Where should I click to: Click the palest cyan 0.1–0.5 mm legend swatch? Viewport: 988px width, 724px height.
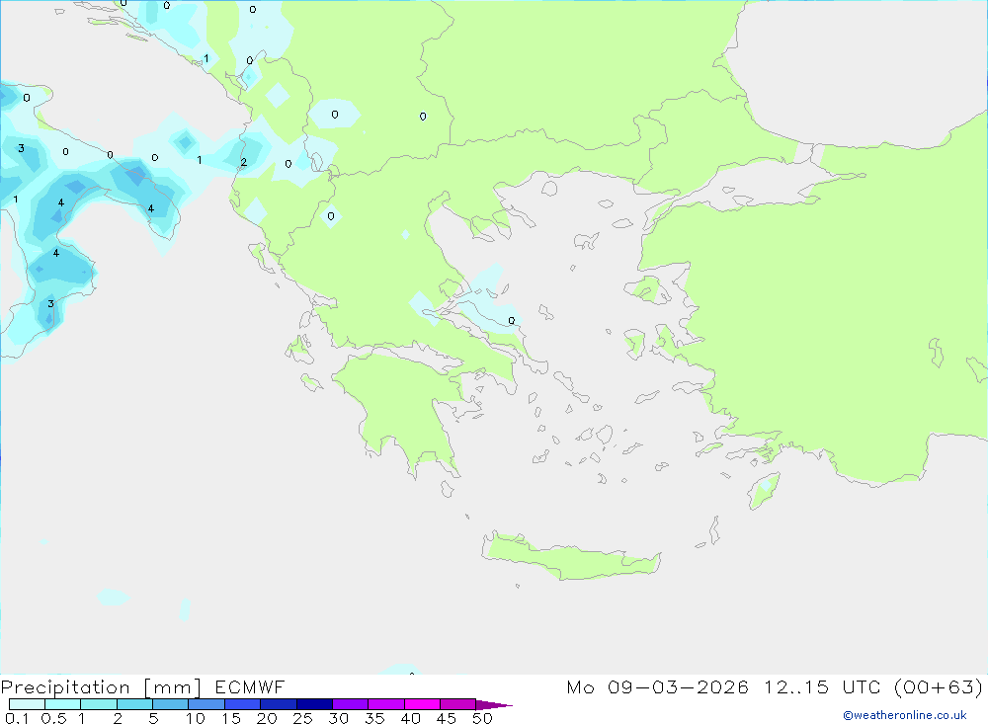[27, 704]
